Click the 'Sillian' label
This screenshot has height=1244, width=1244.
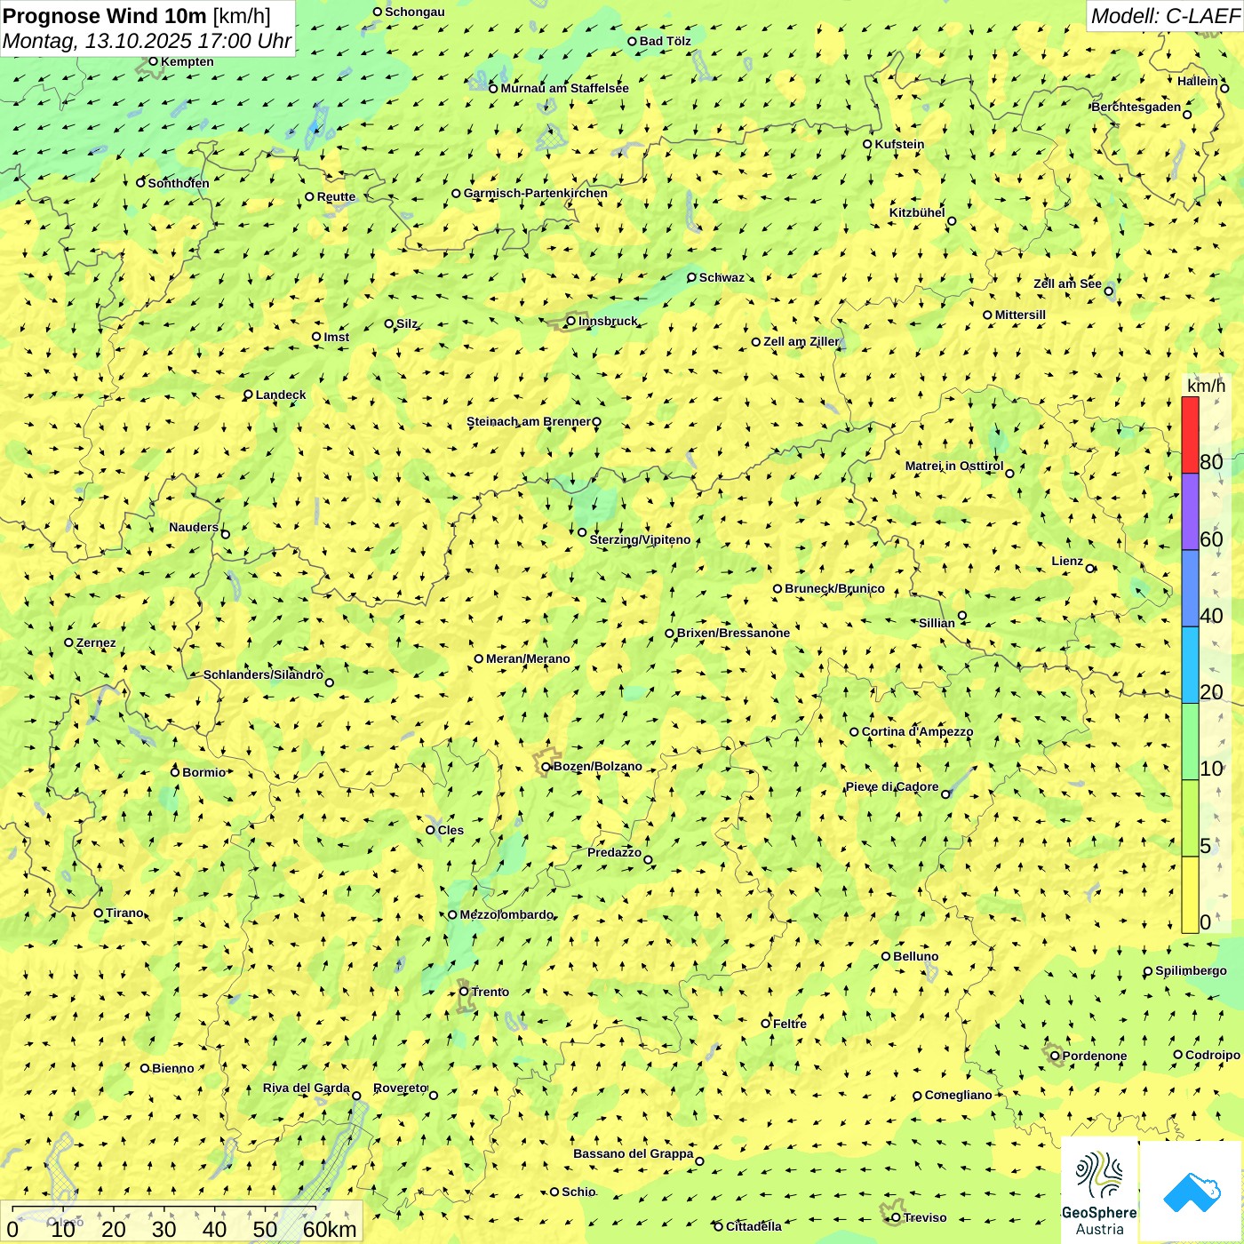click(x=937, y=623)
